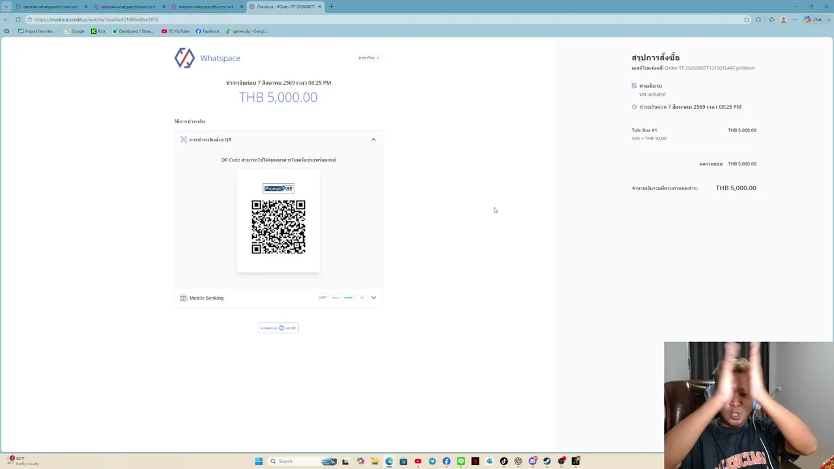Open the Windows Start menu
This screenshot has width=834, height=469.
pyautogui.click(x=259, y=461)
